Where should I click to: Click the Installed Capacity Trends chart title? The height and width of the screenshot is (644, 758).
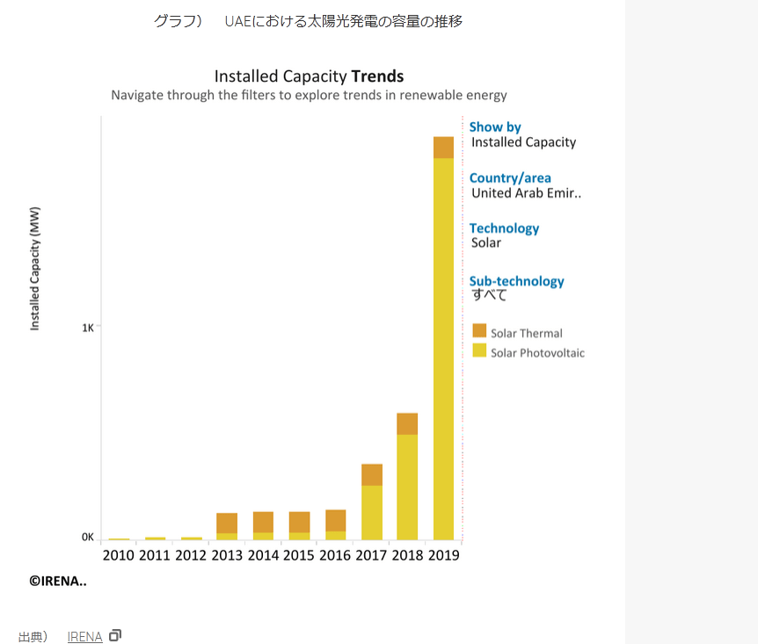[309, 76]
